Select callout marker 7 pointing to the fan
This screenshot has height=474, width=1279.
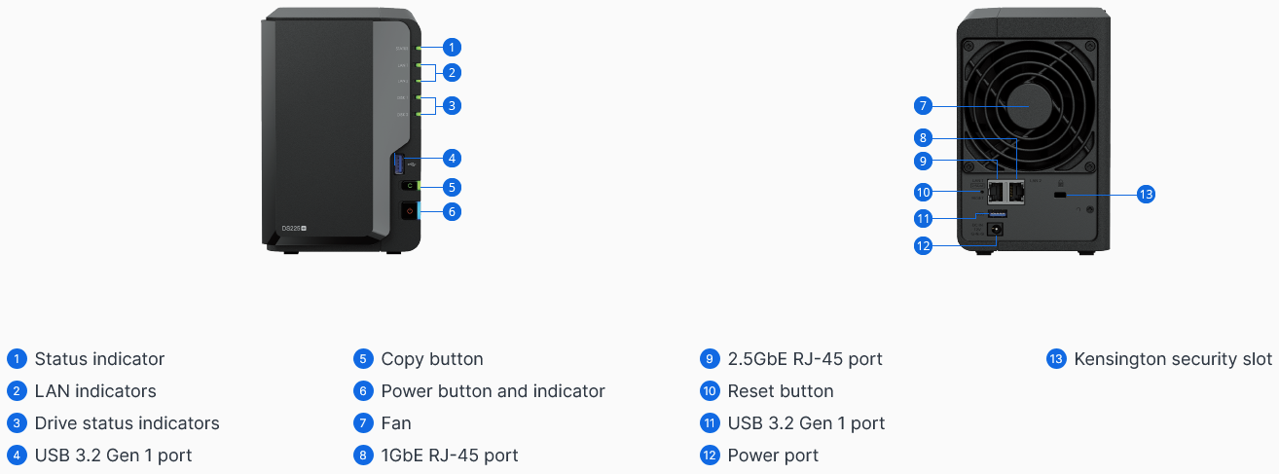point(924,105)
